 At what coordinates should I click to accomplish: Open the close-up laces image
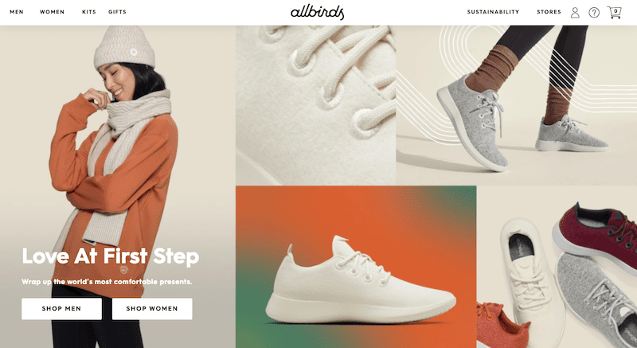click(x=315, y=105)
